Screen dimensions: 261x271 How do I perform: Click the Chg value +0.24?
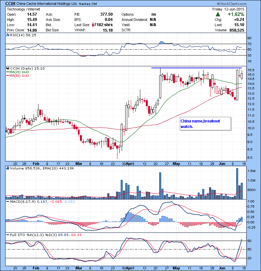239,20
